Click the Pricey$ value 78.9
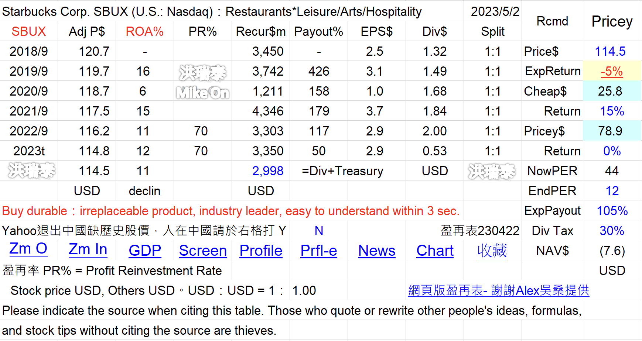The image size is (642, 341). click(x=612, y=131)
